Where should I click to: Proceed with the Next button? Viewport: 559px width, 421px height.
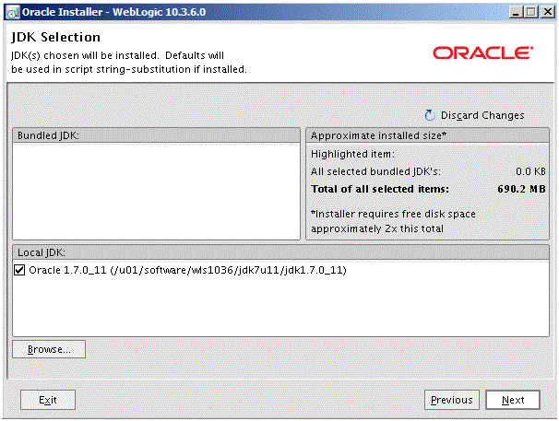(513, 400)
